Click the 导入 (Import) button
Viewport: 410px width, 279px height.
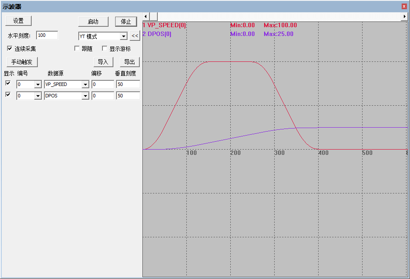pos(103,62)
